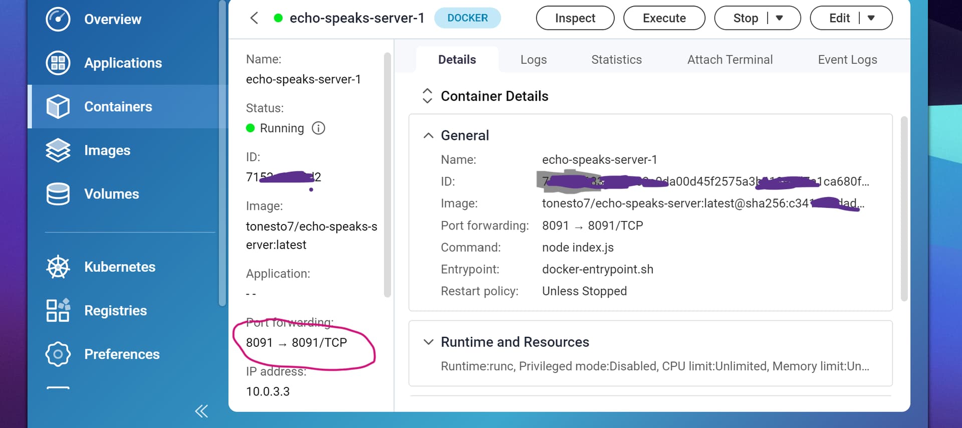Switch to the Logs tab

pos(533,60)
